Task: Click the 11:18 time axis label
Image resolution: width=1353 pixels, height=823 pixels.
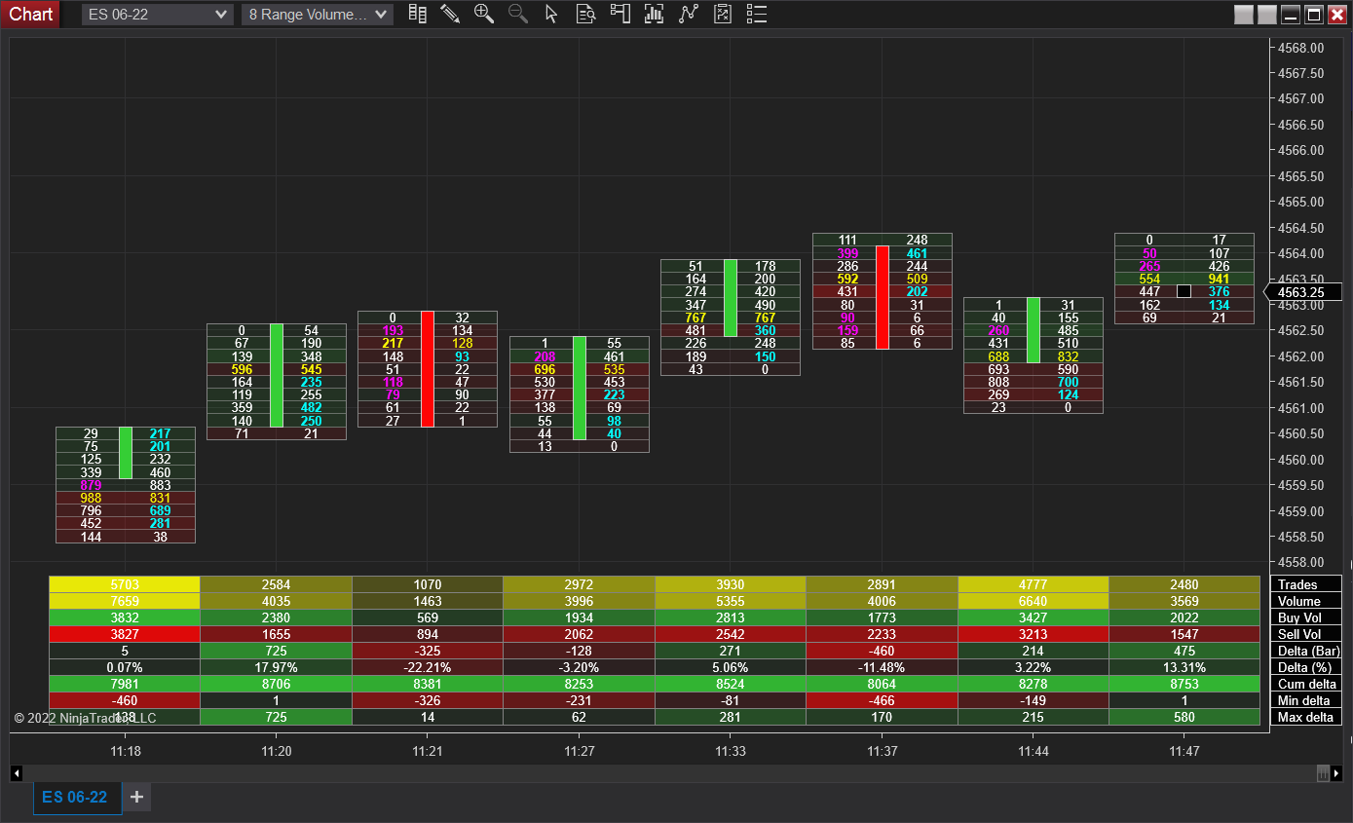Action: click(126, 751)
